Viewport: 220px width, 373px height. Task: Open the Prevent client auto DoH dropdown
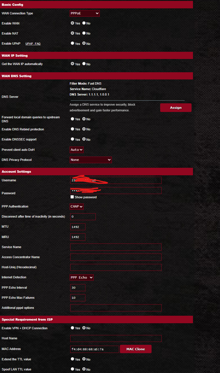tap(77, 150)
